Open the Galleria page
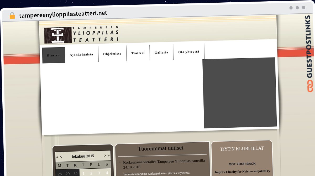Image resolution: width=315 pixels, height=176 pixels. tap(161, 53)
